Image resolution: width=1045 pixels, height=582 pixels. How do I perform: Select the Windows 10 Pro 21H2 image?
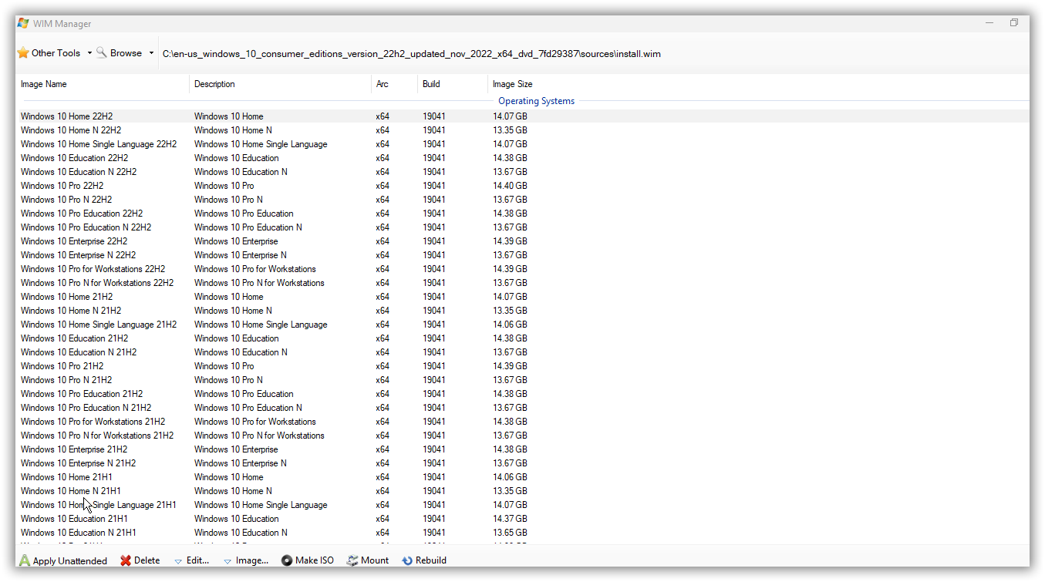point(62,366)
